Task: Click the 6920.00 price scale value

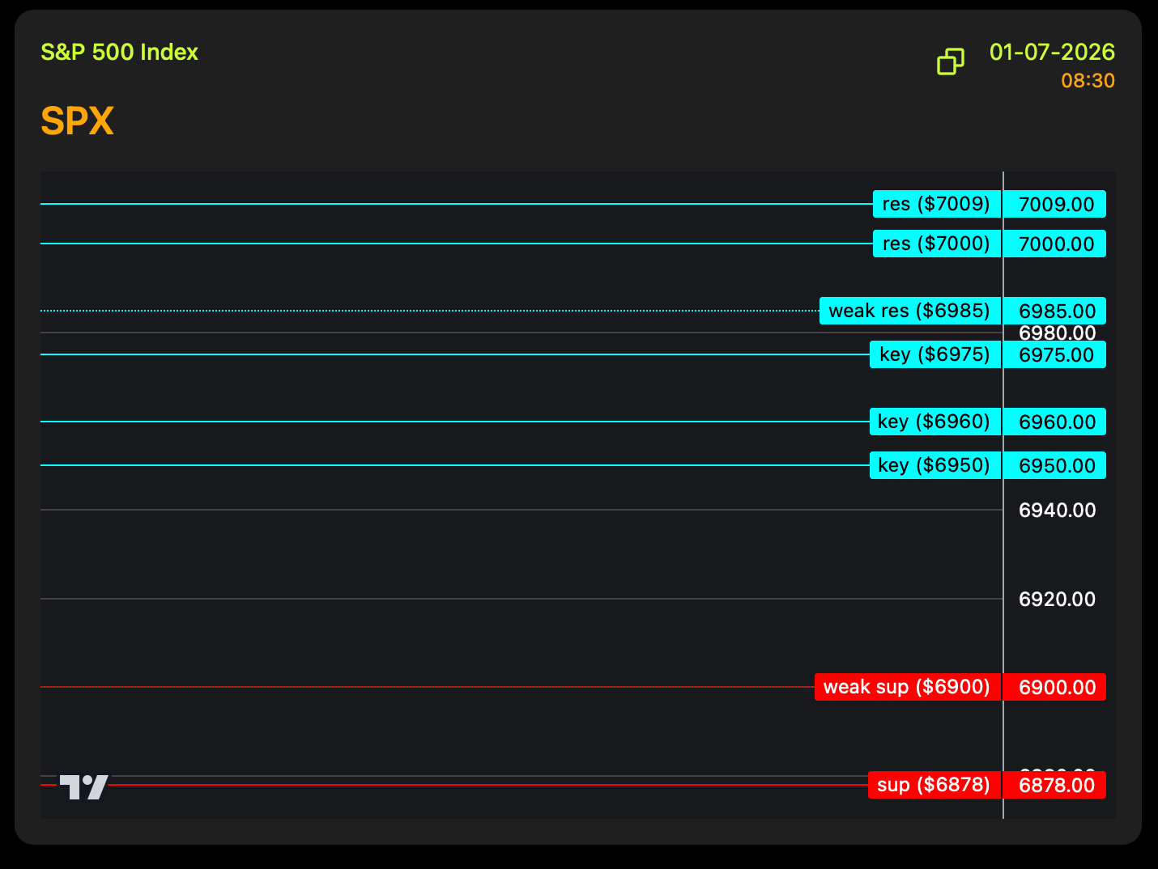Action: pos(1057,600)
